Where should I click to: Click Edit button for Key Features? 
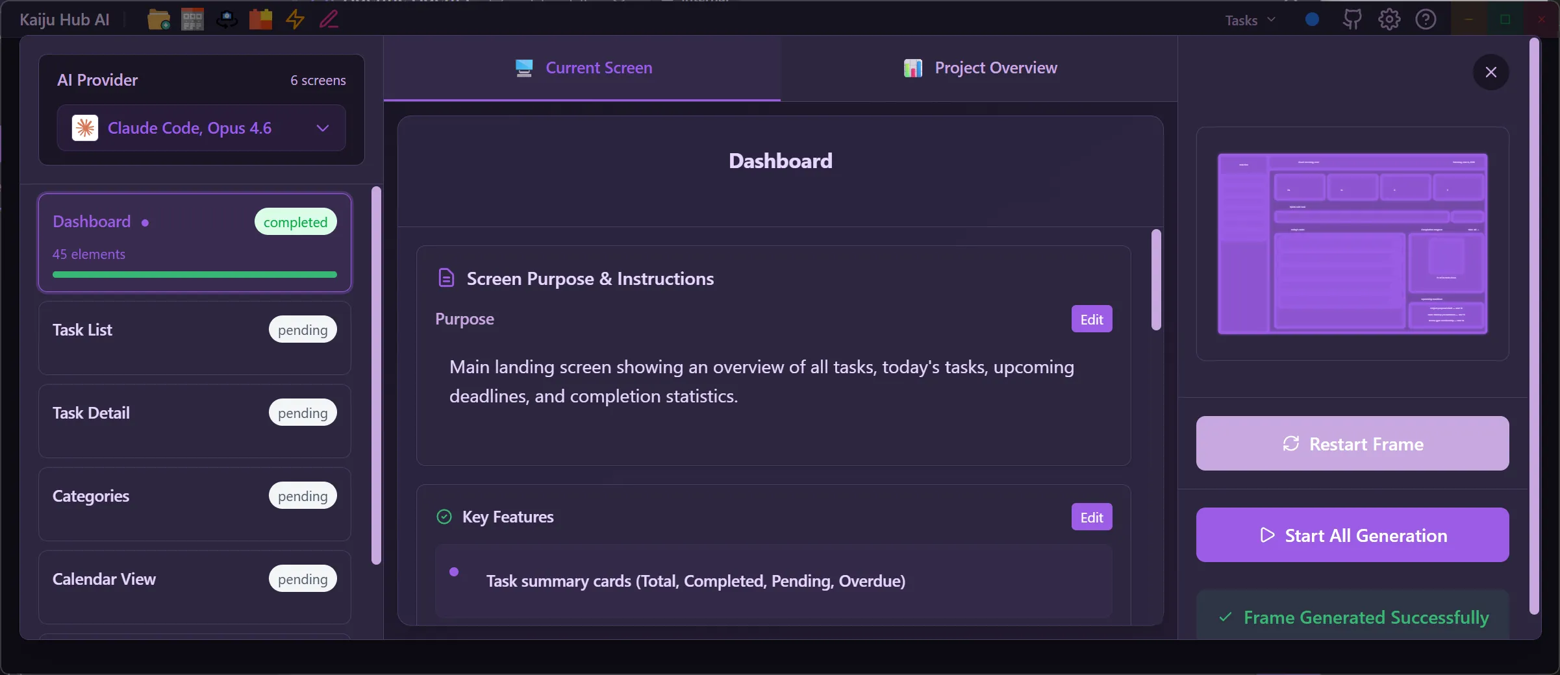coord(1092,517)
